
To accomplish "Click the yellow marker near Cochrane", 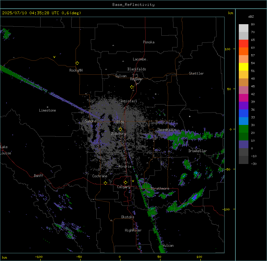I will (x=105, y=183).
